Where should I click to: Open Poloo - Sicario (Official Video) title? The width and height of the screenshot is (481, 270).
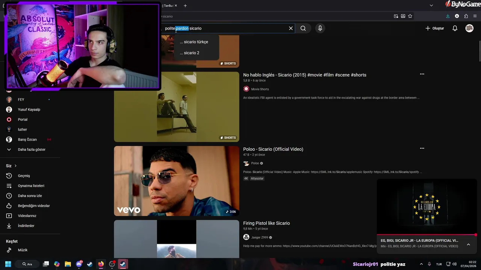(273, 149)
